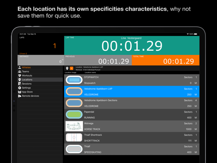Click the RUNNING type label
The width and height of the screenshot is (217, 163).
click(89, 118)
